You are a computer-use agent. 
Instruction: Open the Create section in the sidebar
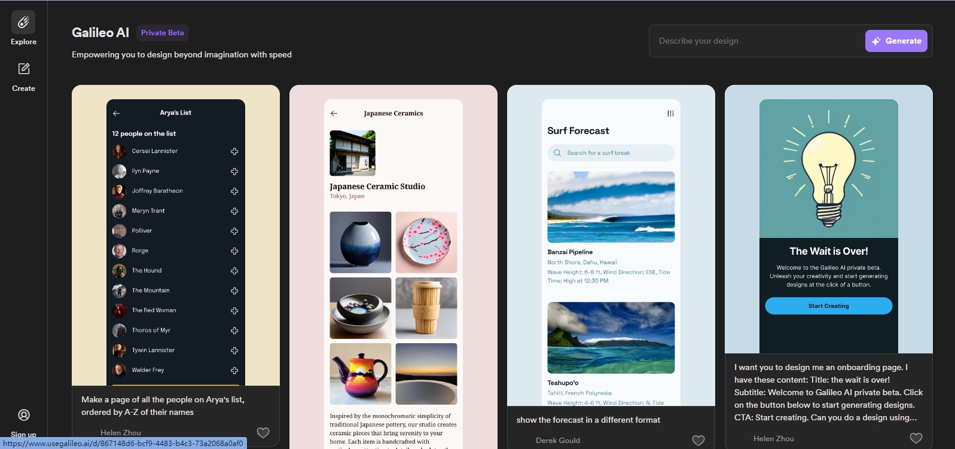23,77
